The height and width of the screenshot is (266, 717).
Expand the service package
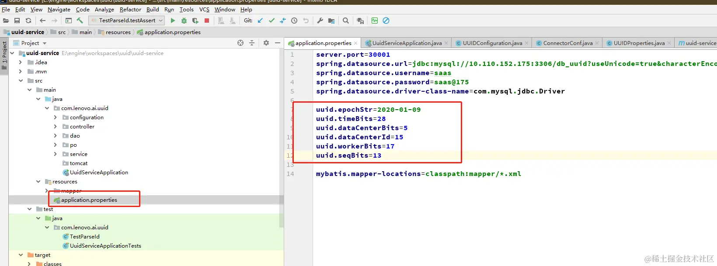coord(55,154)
